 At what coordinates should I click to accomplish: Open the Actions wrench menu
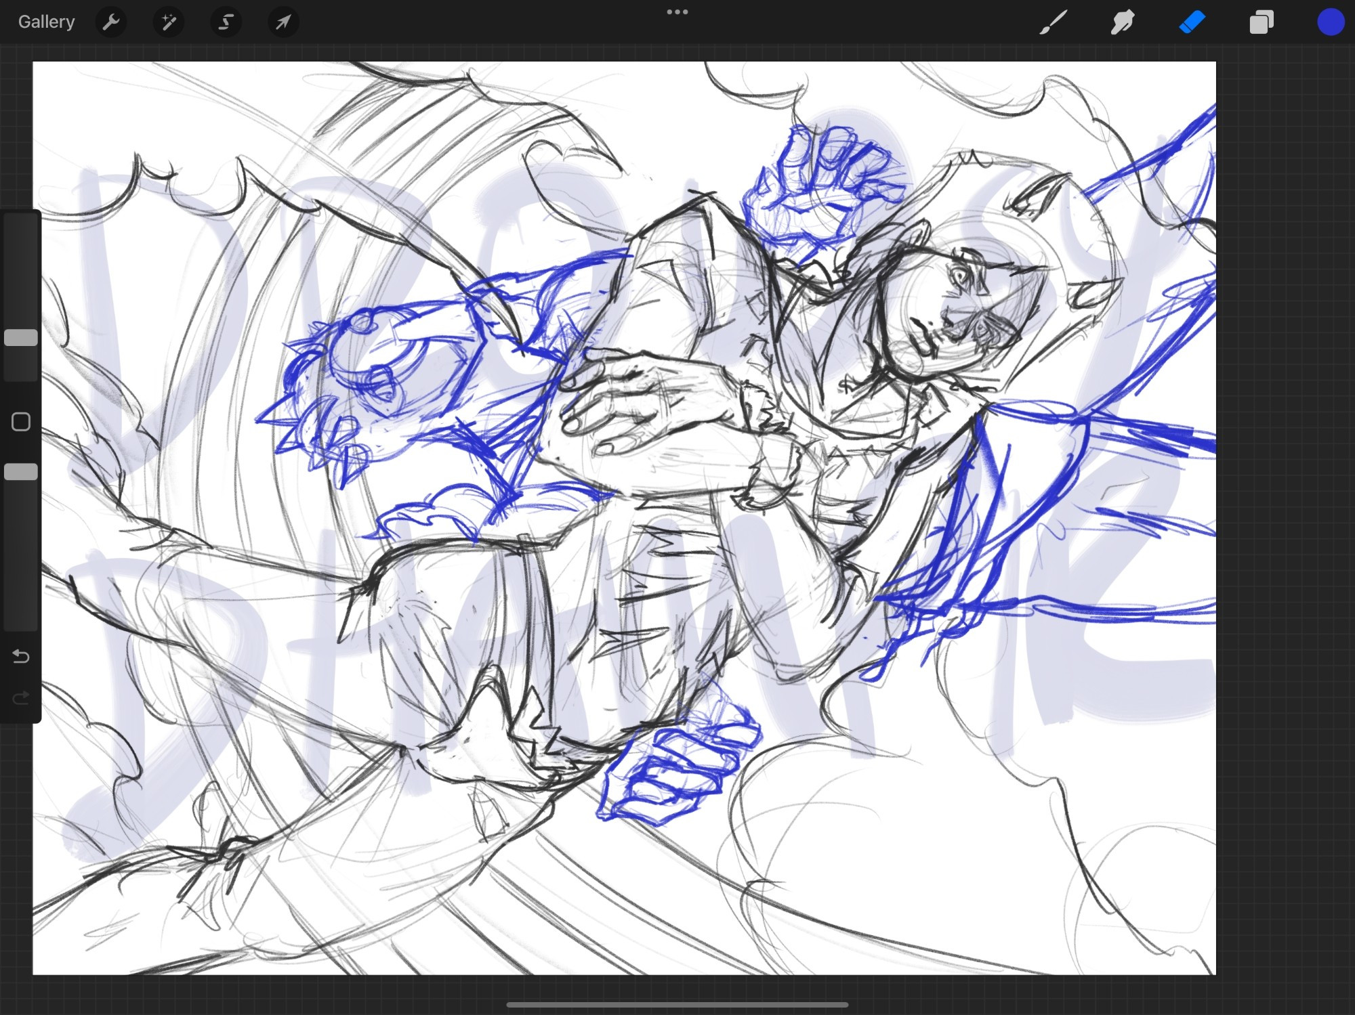pyautogui.click(x=111, y=22)
